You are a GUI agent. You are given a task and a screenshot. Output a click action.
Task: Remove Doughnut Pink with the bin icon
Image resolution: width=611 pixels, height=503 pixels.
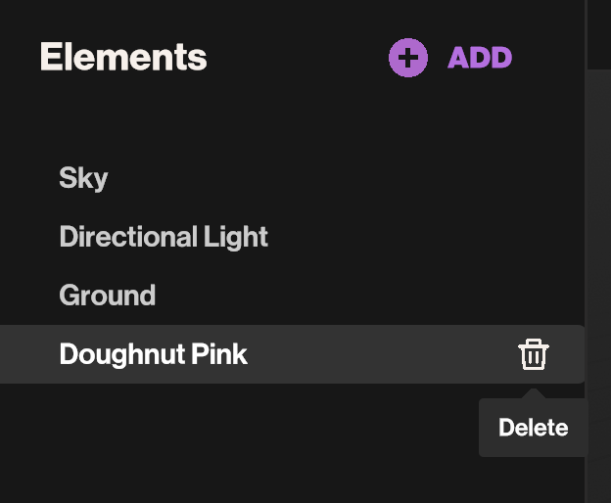point(534,354)
